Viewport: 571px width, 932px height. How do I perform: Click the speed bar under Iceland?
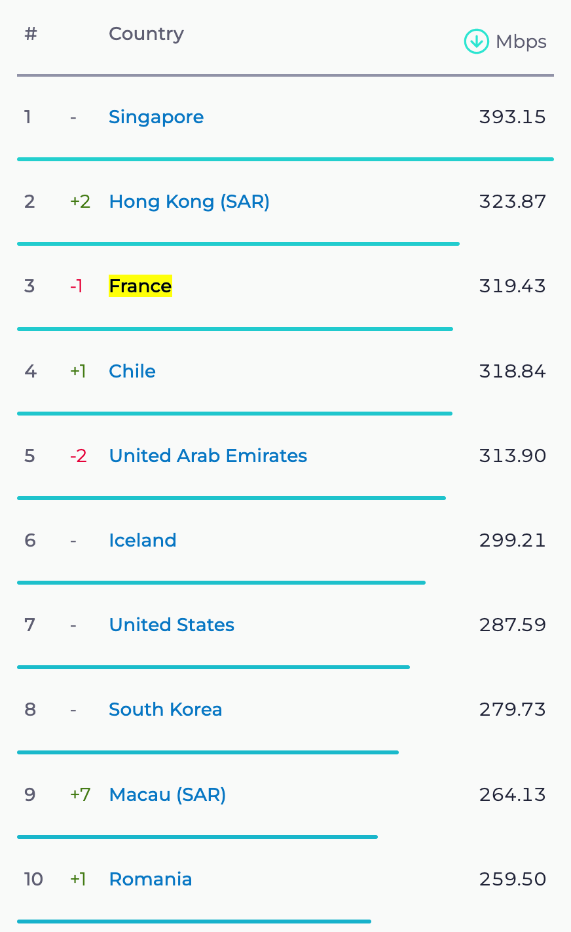[x=221, y=583]
